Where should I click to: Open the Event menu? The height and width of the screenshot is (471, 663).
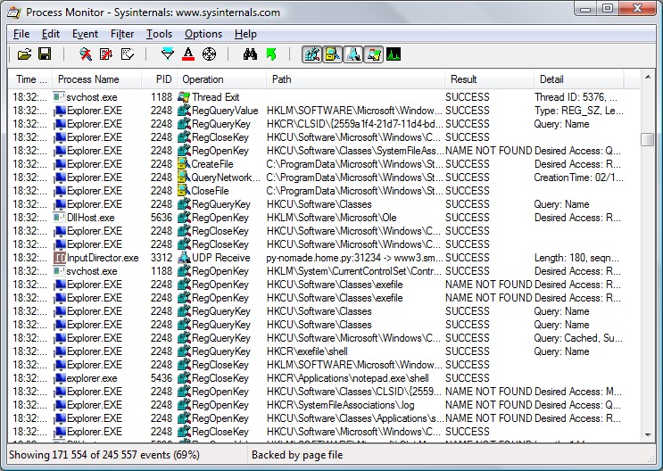coord(85,34)
